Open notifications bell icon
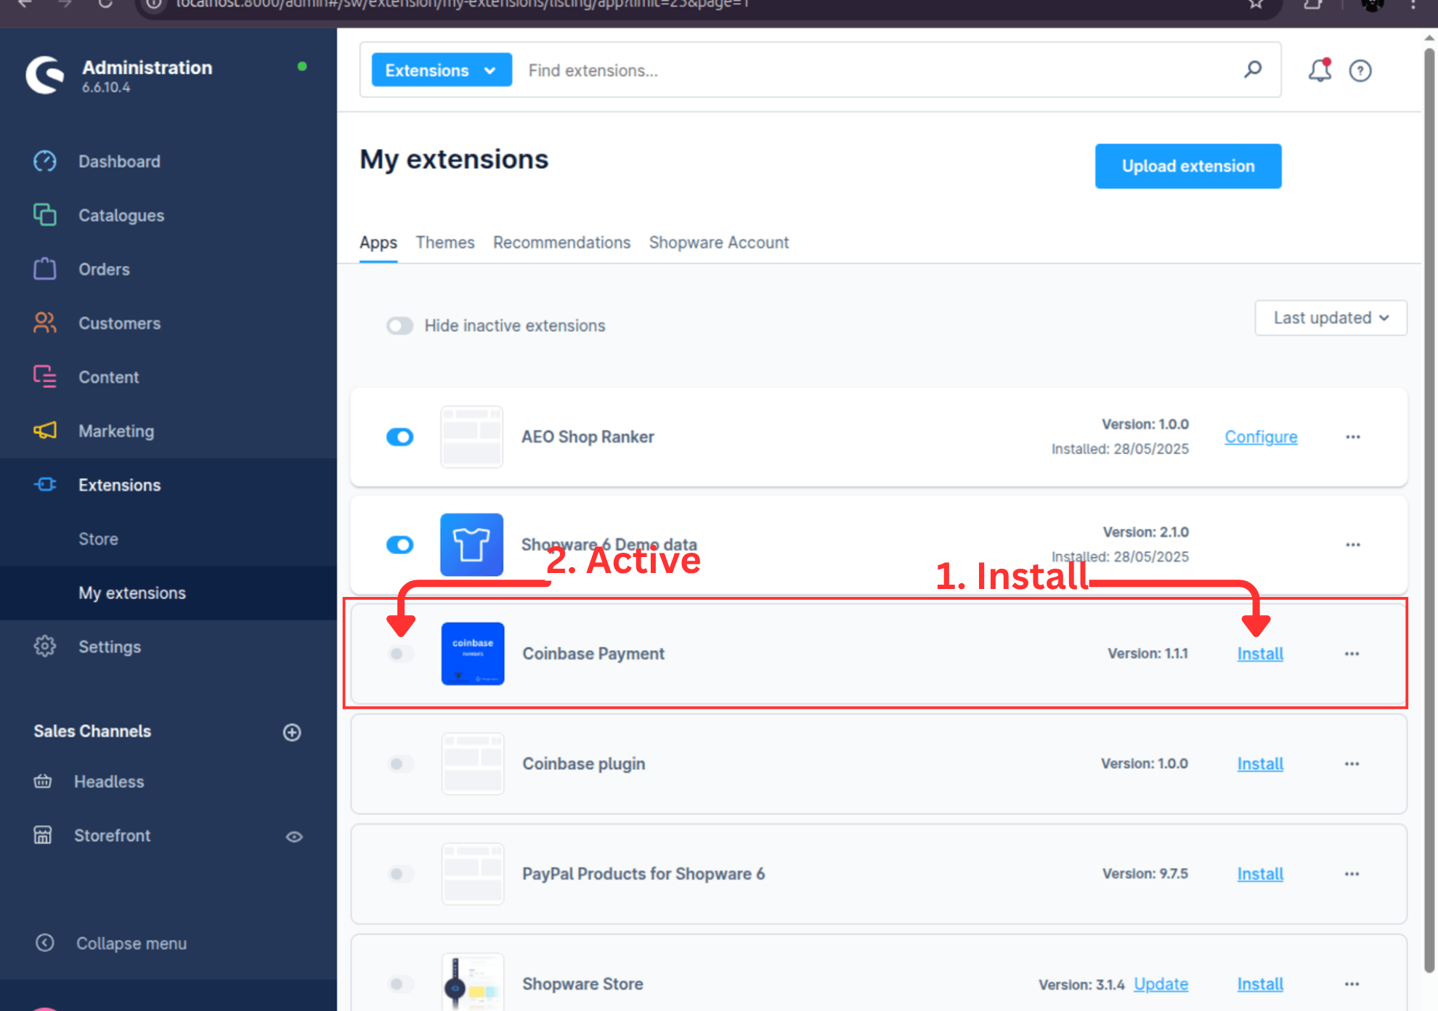1438x1011 pixels. click(1320, 70)
